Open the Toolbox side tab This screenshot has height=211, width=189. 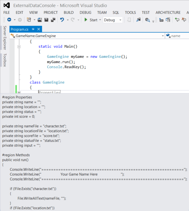5,60
